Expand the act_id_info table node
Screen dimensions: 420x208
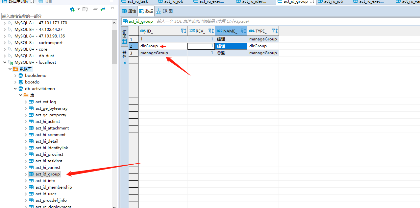26,181
